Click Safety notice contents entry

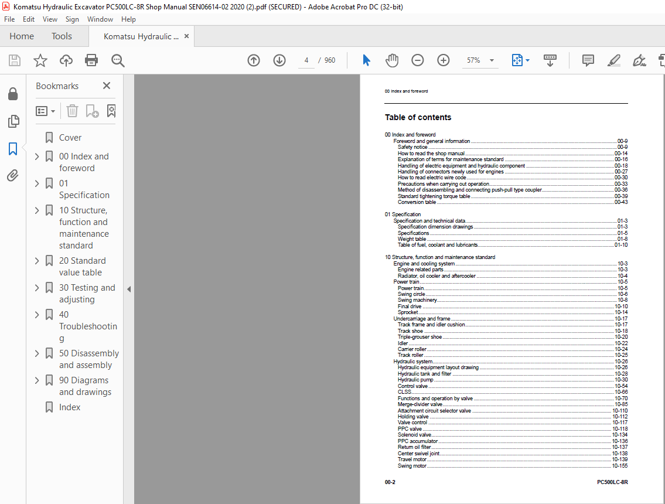pos(512,147)
